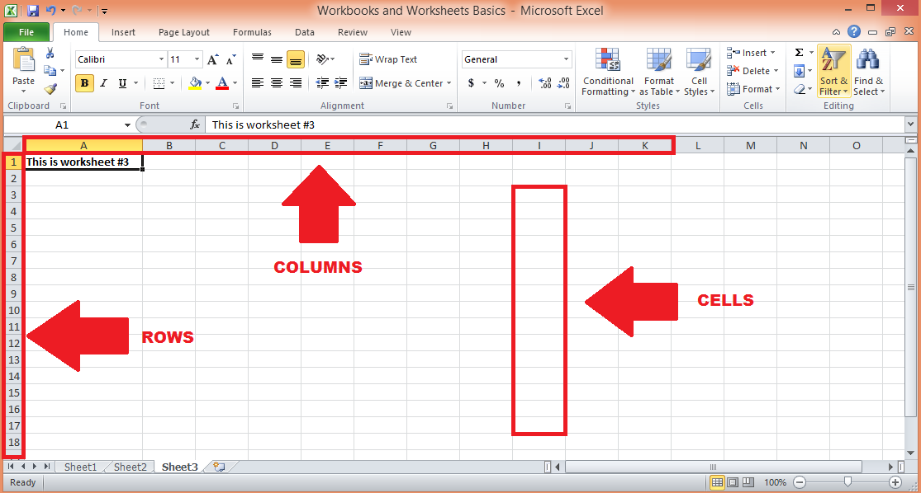Toggle Bold formatting

coord(84,83)
